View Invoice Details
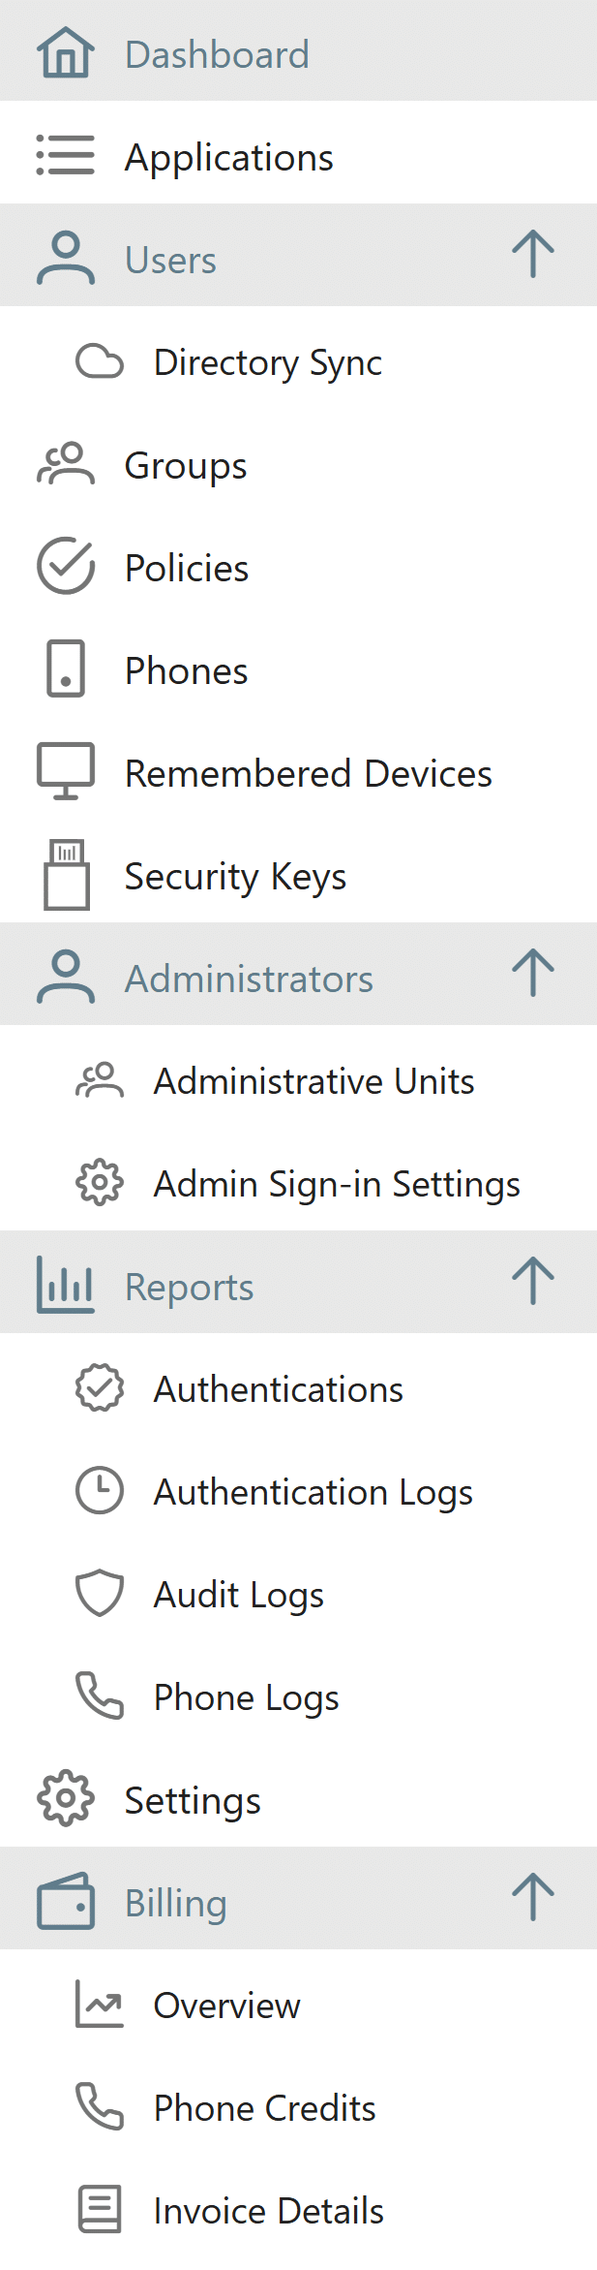The width and height of the screenshot is (597, 2270). (x=268, y=2211)
